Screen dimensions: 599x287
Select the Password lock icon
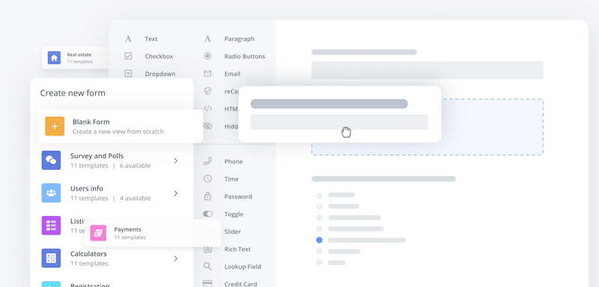click(207, 197)
